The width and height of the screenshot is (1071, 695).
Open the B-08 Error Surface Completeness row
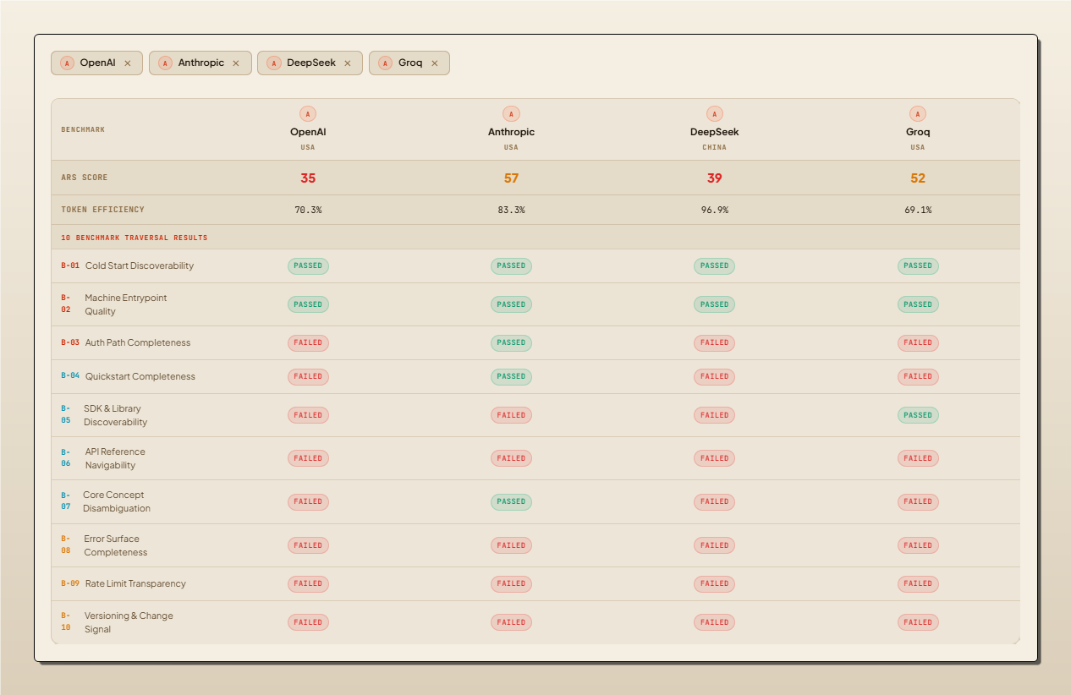[535, 545]
